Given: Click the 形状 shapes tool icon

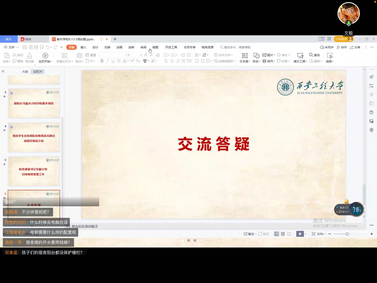Looking at the screenshot, I should click(x=256, y=56).
